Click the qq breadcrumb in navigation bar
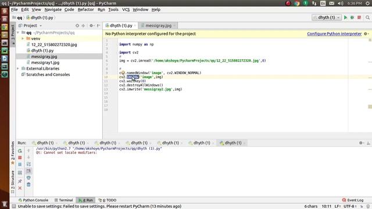 pos(19,18)
